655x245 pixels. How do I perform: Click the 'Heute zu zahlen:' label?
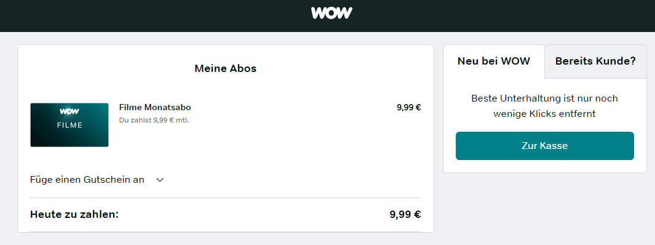pyautogui.click(x=74, y=215)
